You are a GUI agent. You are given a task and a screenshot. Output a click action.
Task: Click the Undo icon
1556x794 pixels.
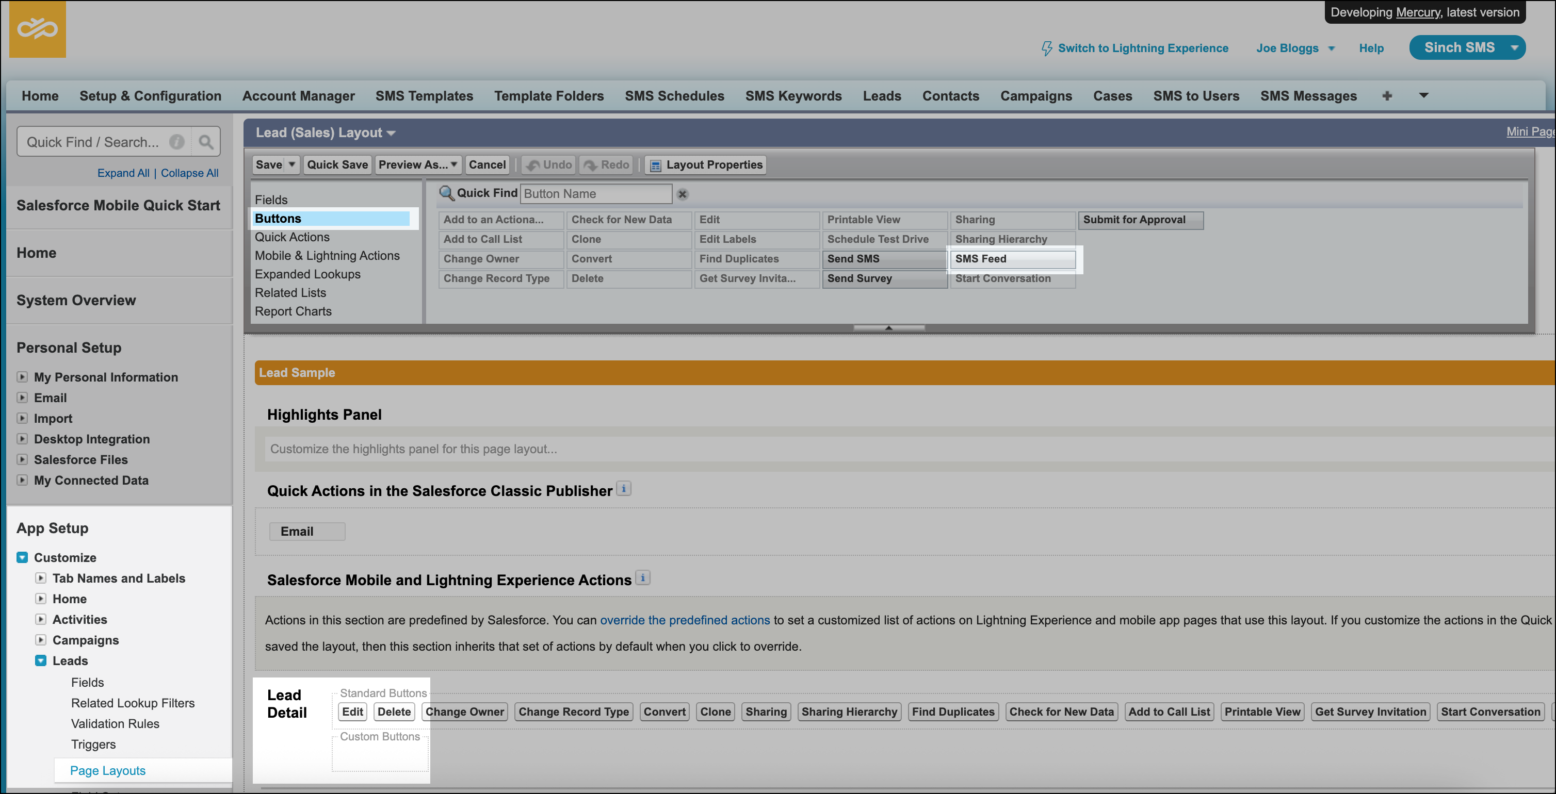click(534, 164)
